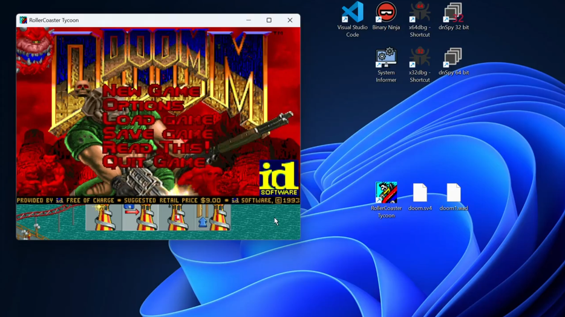Select the doom.sv4 file on desktop
Image resolution: width=565 pixels, height=317 pixels.
[420, 197]
